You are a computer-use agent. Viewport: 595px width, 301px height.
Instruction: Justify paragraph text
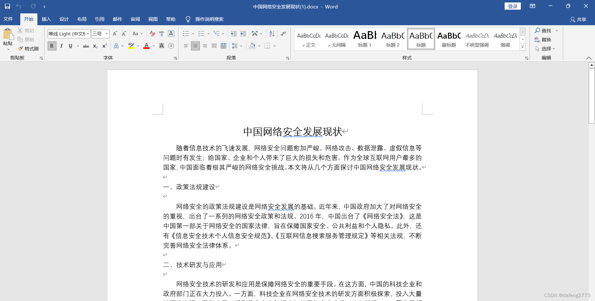click(x=214, y=46)
